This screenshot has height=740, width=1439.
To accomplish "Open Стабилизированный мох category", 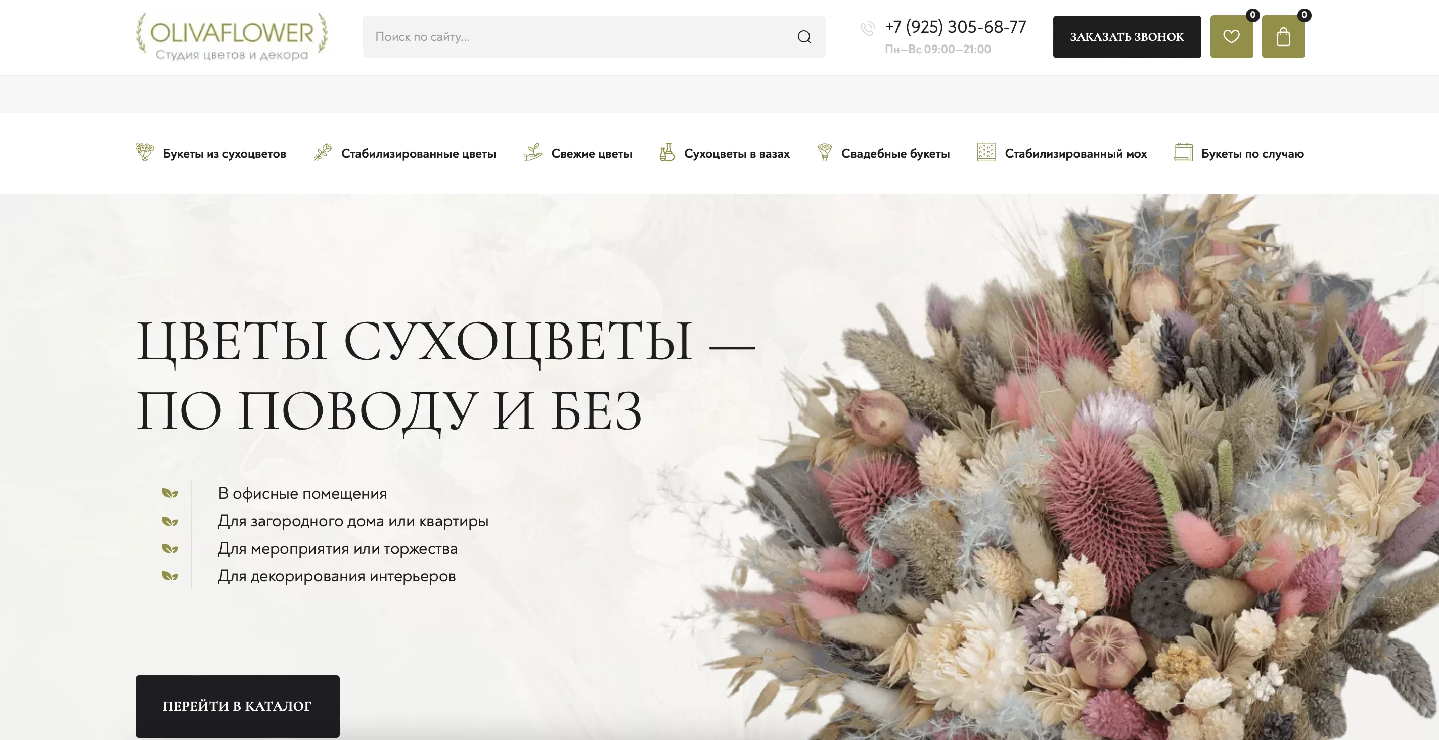I will [x=1076, y=154].
